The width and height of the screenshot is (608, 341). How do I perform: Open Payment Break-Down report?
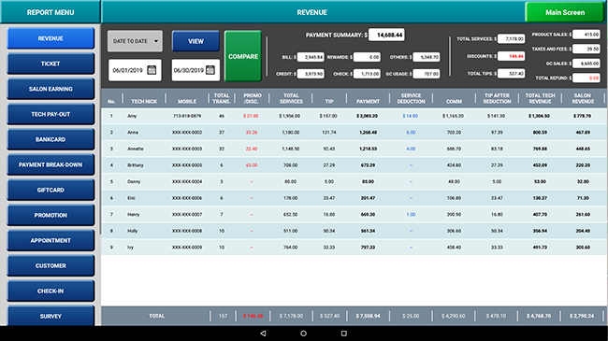tap(51, 164)
